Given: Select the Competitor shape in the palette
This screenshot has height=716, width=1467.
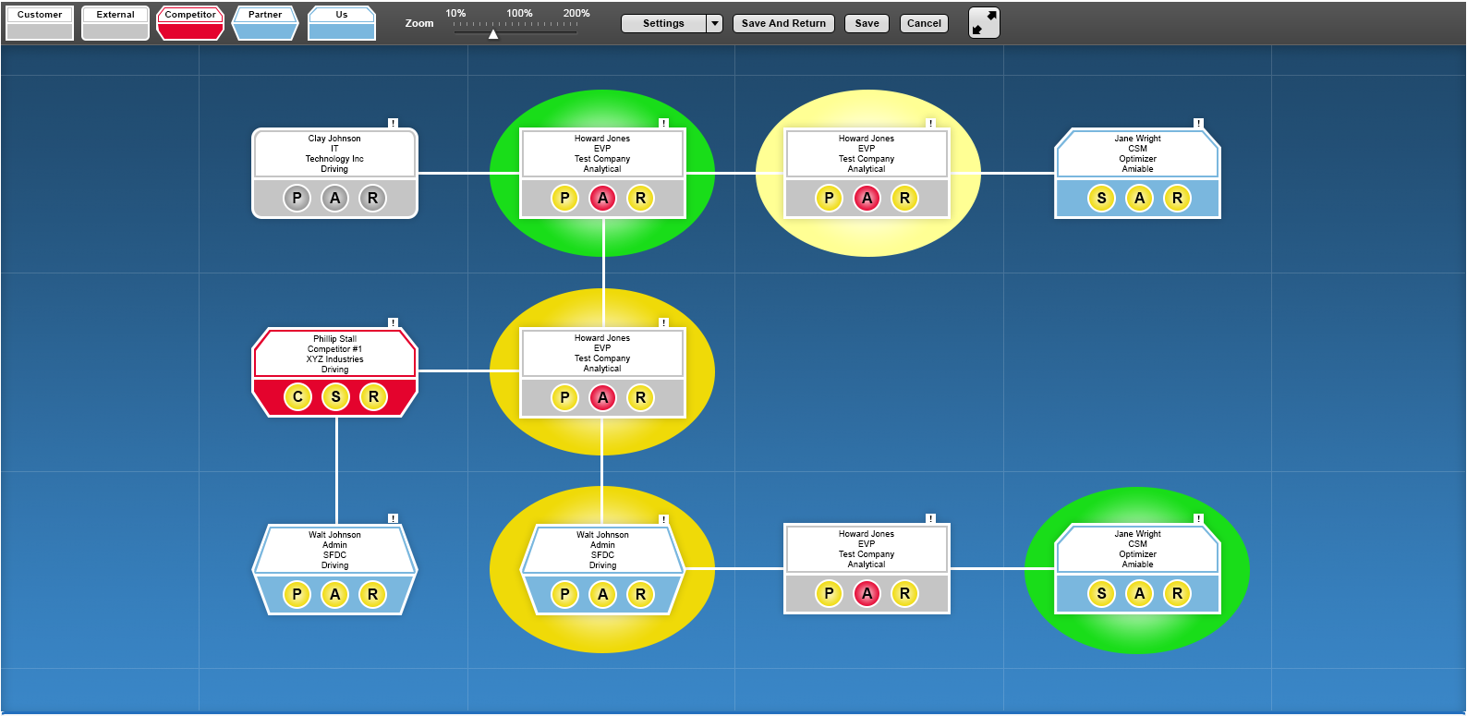Looking at the screenshot, I should click(x=190, y=23).
